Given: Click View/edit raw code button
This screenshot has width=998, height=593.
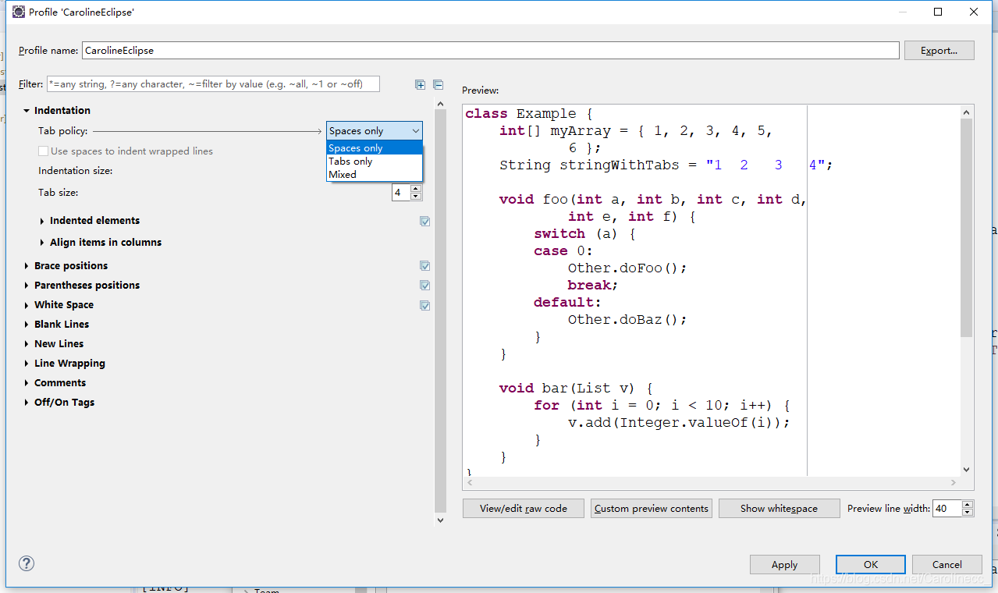Looking at the screenshot, I should (x=523, y=508).
